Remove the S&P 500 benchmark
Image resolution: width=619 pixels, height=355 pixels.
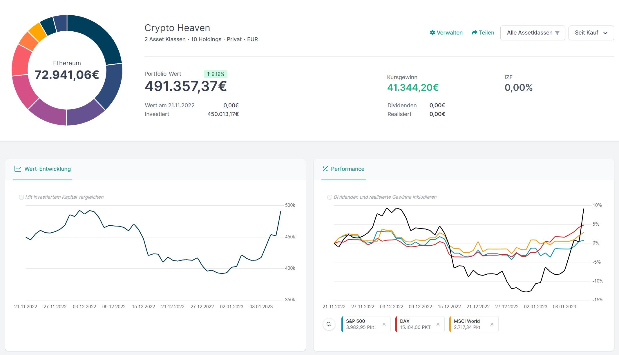(384, 324)
